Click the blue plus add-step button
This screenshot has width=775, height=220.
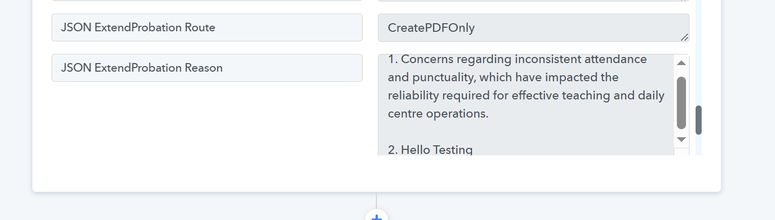[376, 217]
